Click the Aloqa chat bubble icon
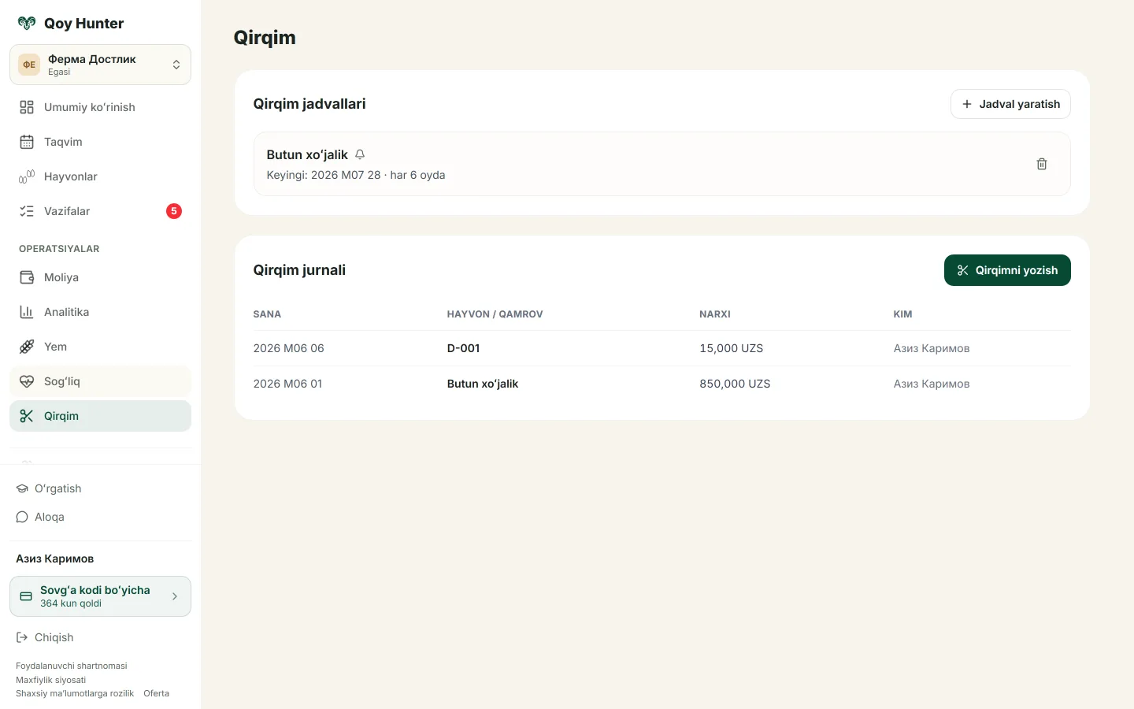1134x709 pixels. (x=22, y=517)
